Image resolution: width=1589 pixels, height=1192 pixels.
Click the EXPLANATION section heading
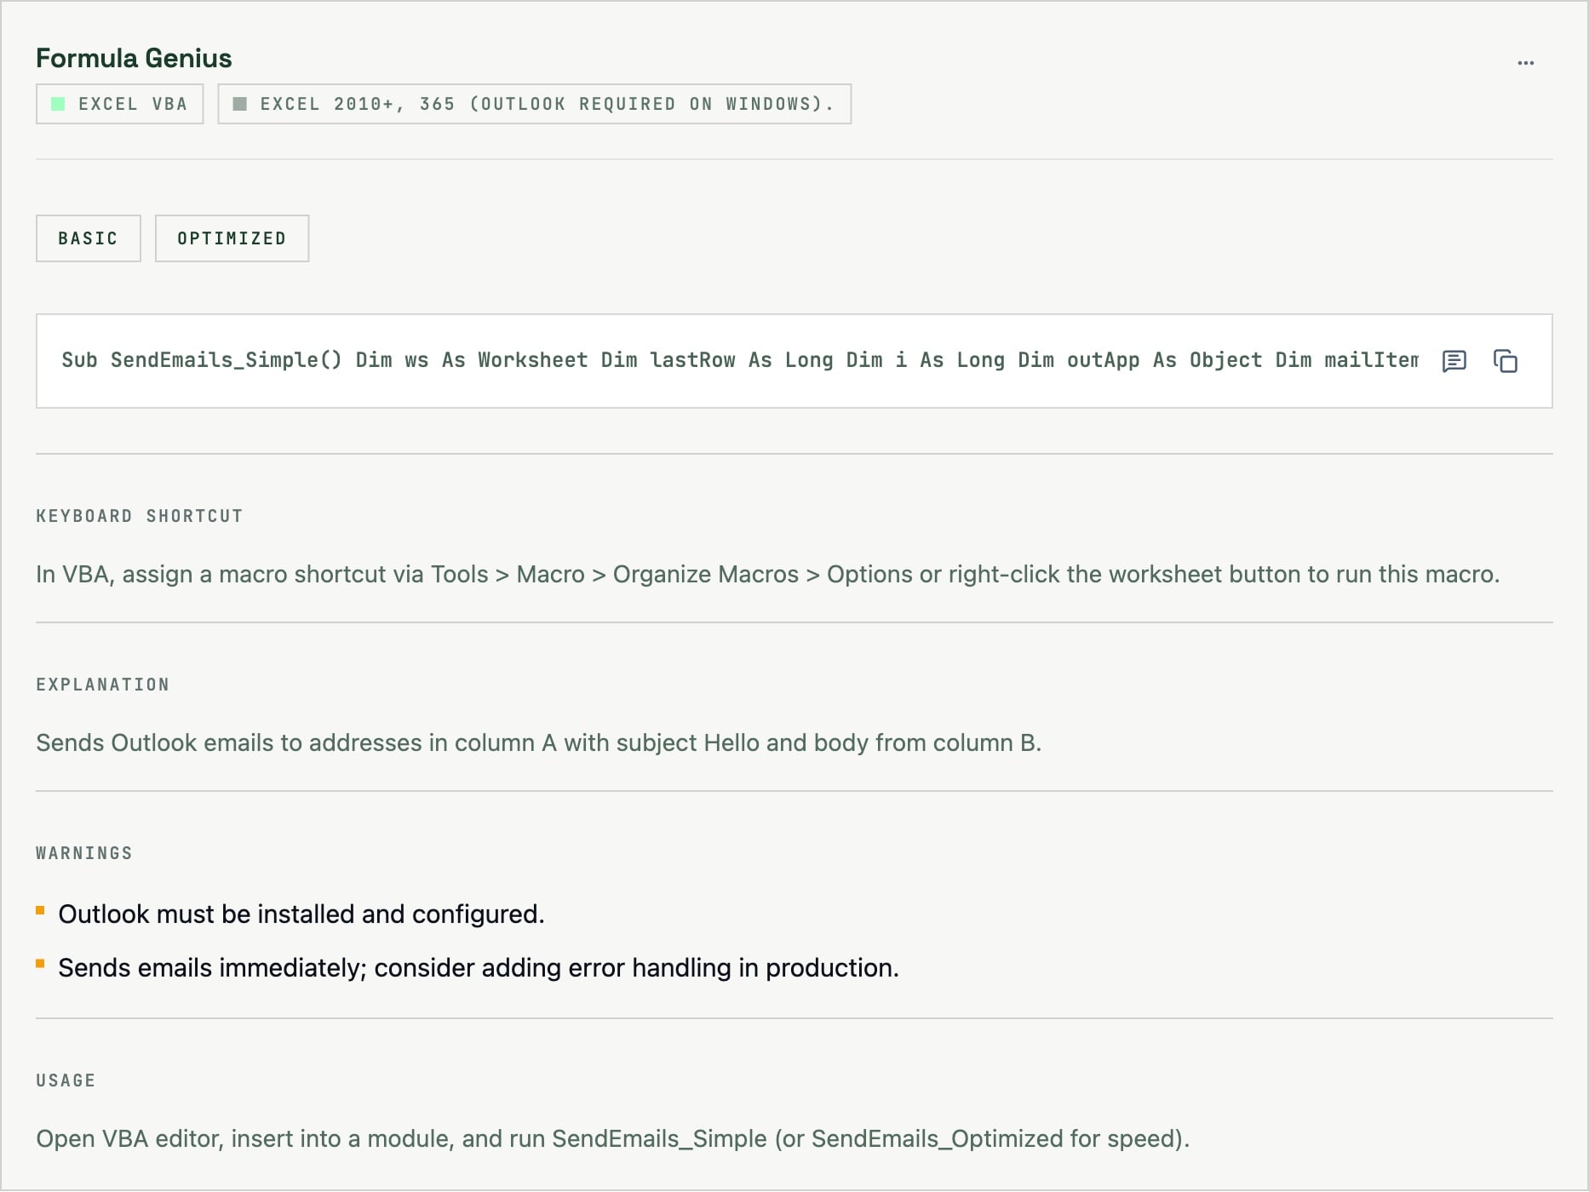(102, 685)
